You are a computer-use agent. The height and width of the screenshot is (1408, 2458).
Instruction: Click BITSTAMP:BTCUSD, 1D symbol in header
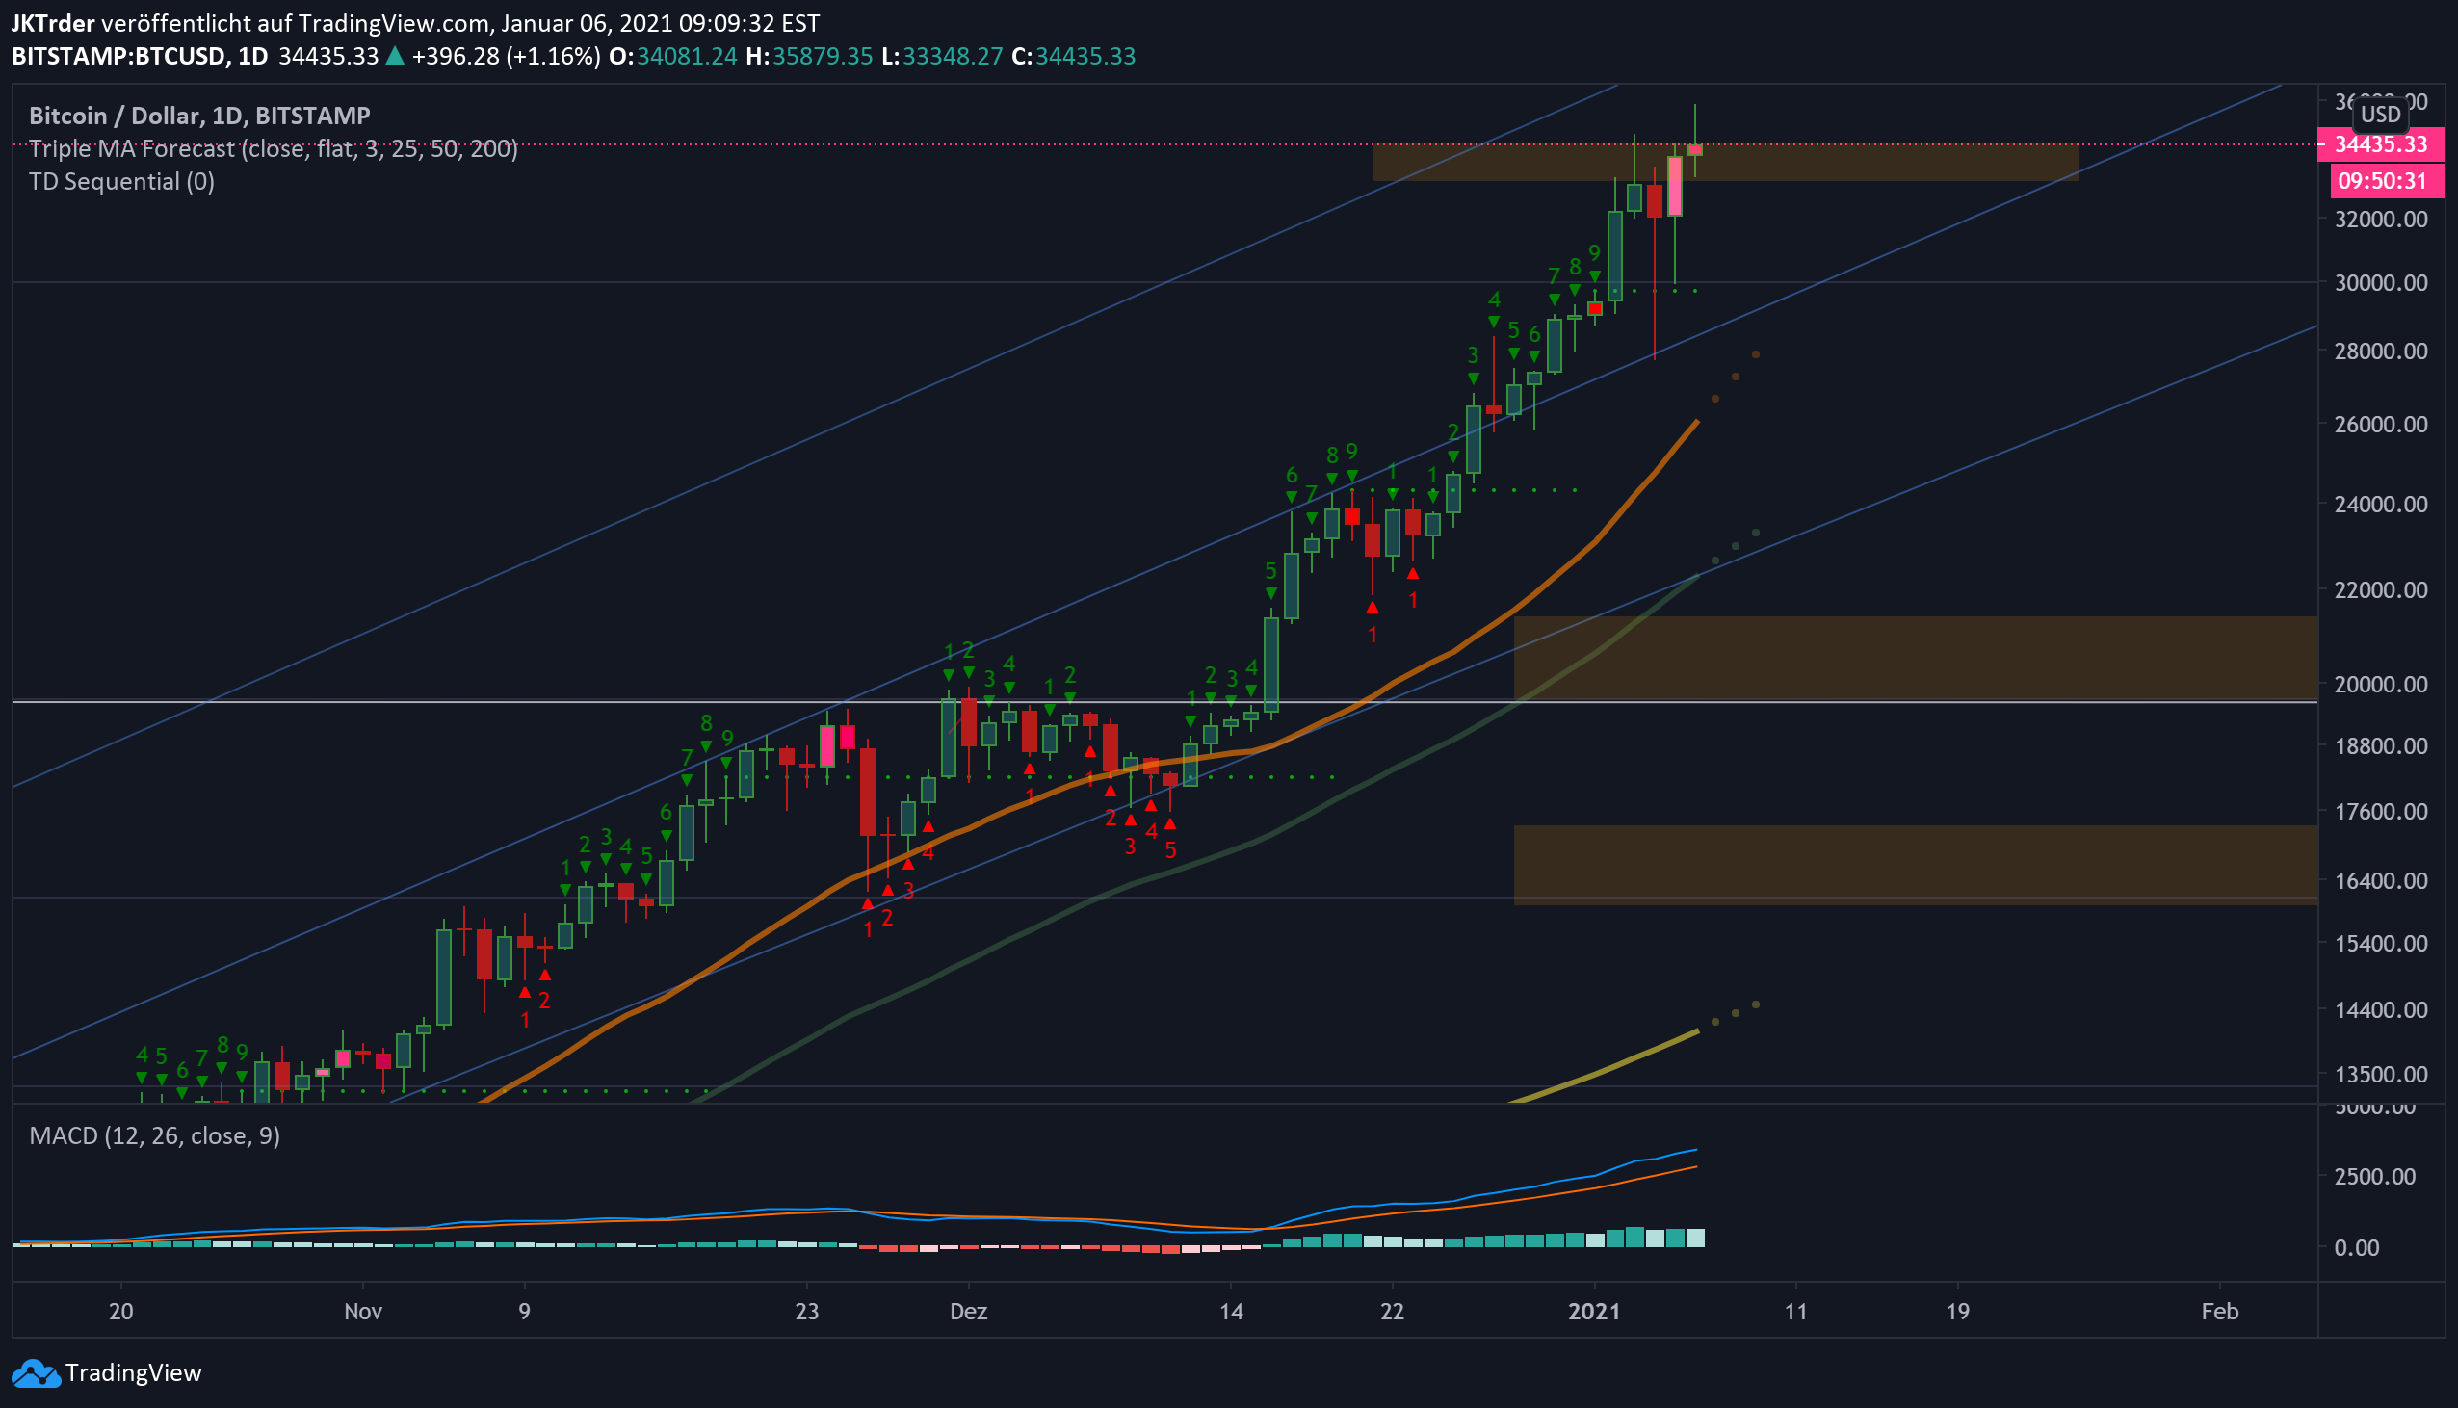click(140, 56)
